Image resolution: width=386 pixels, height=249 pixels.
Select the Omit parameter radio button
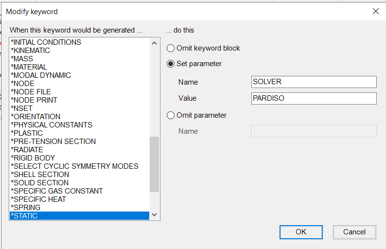point(171,115)
